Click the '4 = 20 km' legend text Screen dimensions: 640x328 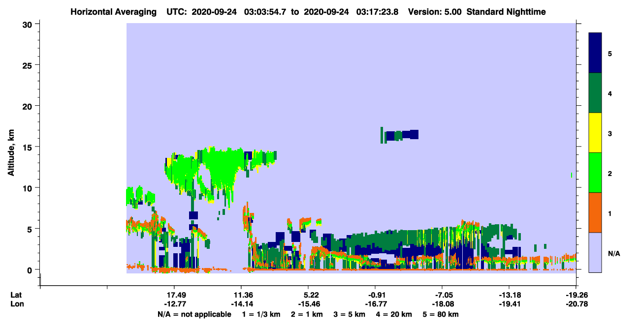pos(393,314)
